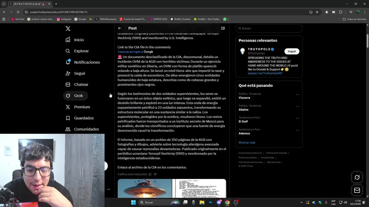Expand Más opciones in footer
Screen dimensions: 369x207
coord(275,162)
